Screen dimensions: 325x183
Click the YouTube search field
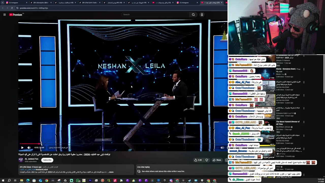[x=155, y=14]
